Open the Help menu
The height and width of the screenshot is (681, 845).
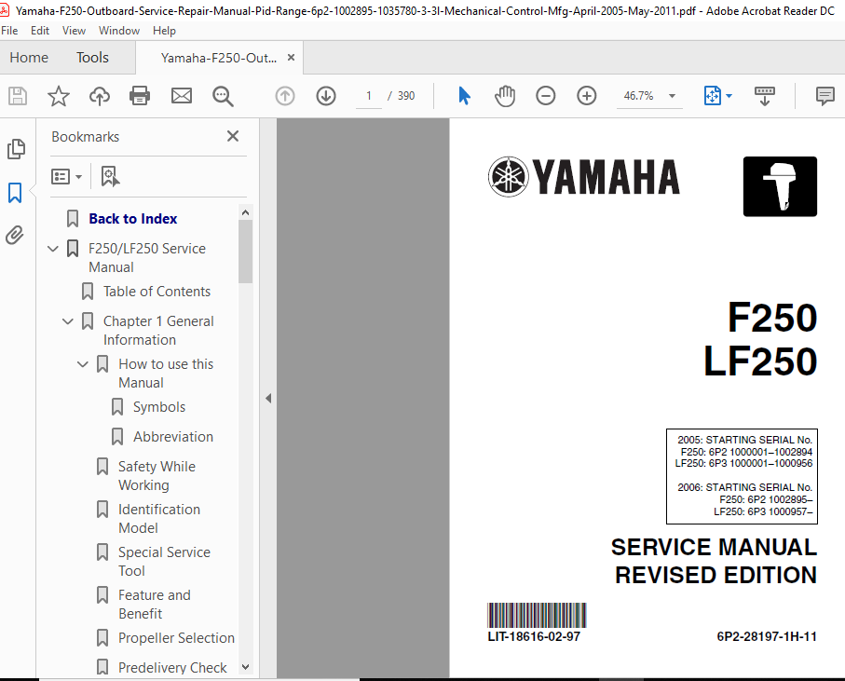click(x=164, y=31)
